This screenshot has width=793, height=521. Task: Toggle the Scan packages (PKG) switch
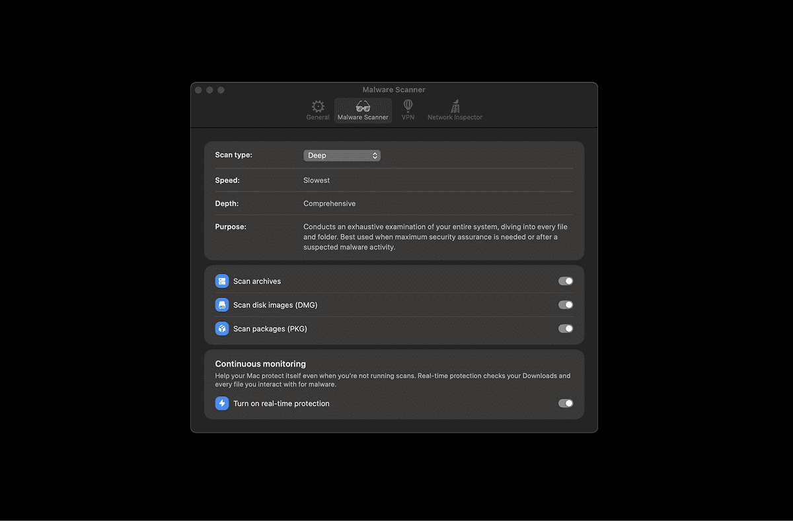click(565, 329)
